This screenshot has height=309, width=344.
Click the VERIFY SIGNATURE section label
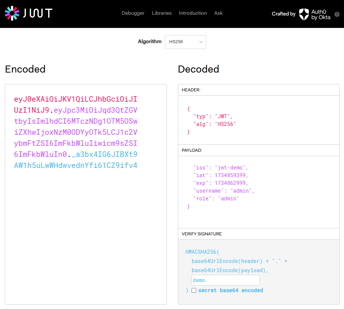point(202,234)
